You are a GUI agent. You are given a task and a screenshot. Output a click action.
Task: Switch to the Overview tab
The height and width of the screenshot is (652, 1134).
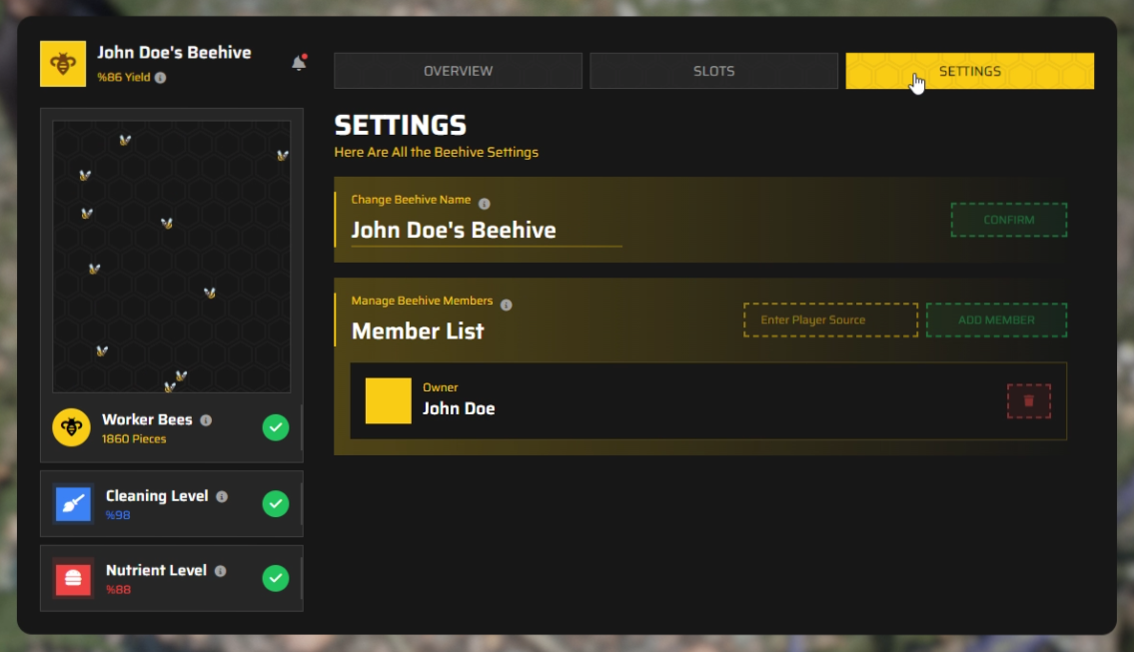click(x=458, y=70)
